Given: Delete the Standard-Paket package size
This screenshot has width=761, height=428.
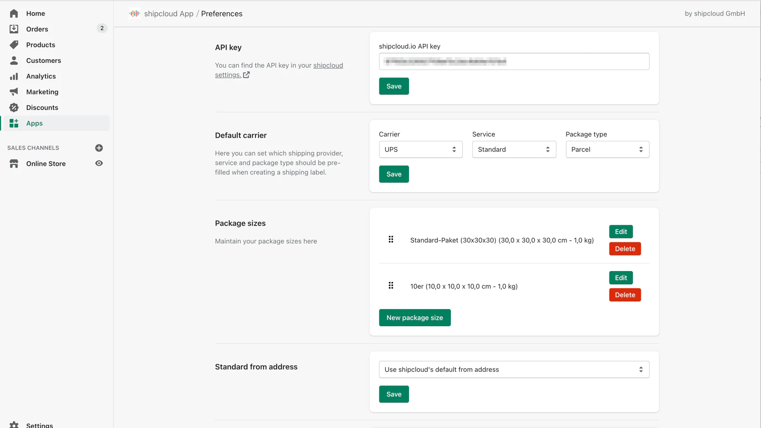Looking at the screenshot, I should pos(624,249).
